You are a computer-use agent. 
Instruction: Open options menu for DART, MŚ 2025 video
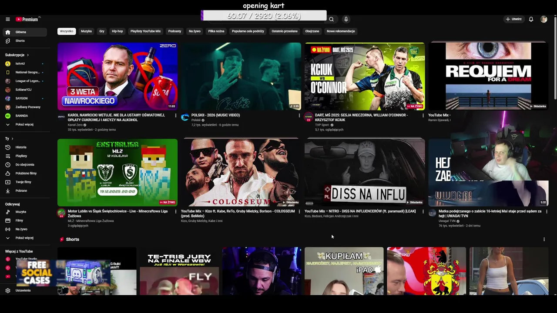pyautogui.click(x=423, y=116)
